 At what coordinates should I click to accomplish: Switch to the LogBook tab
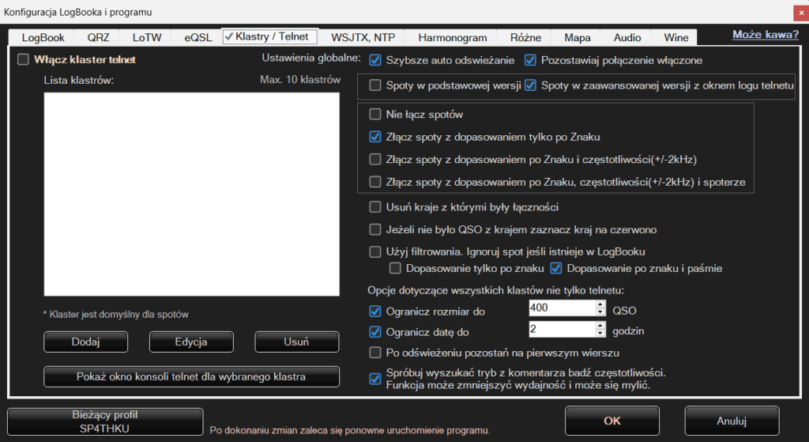(43, 37)
